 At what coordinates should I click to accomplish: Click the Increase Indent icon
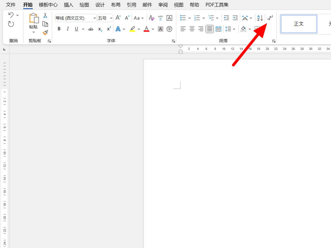pos(235,18)
